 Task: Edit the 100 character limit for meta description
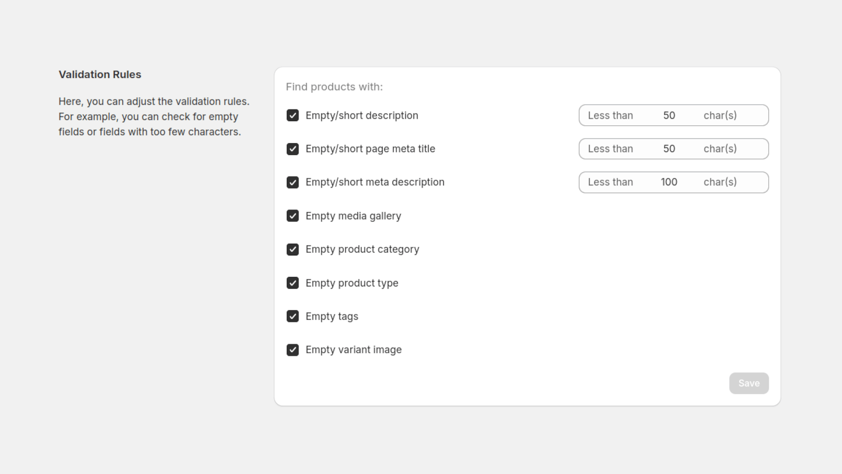(x=669, y=182)
